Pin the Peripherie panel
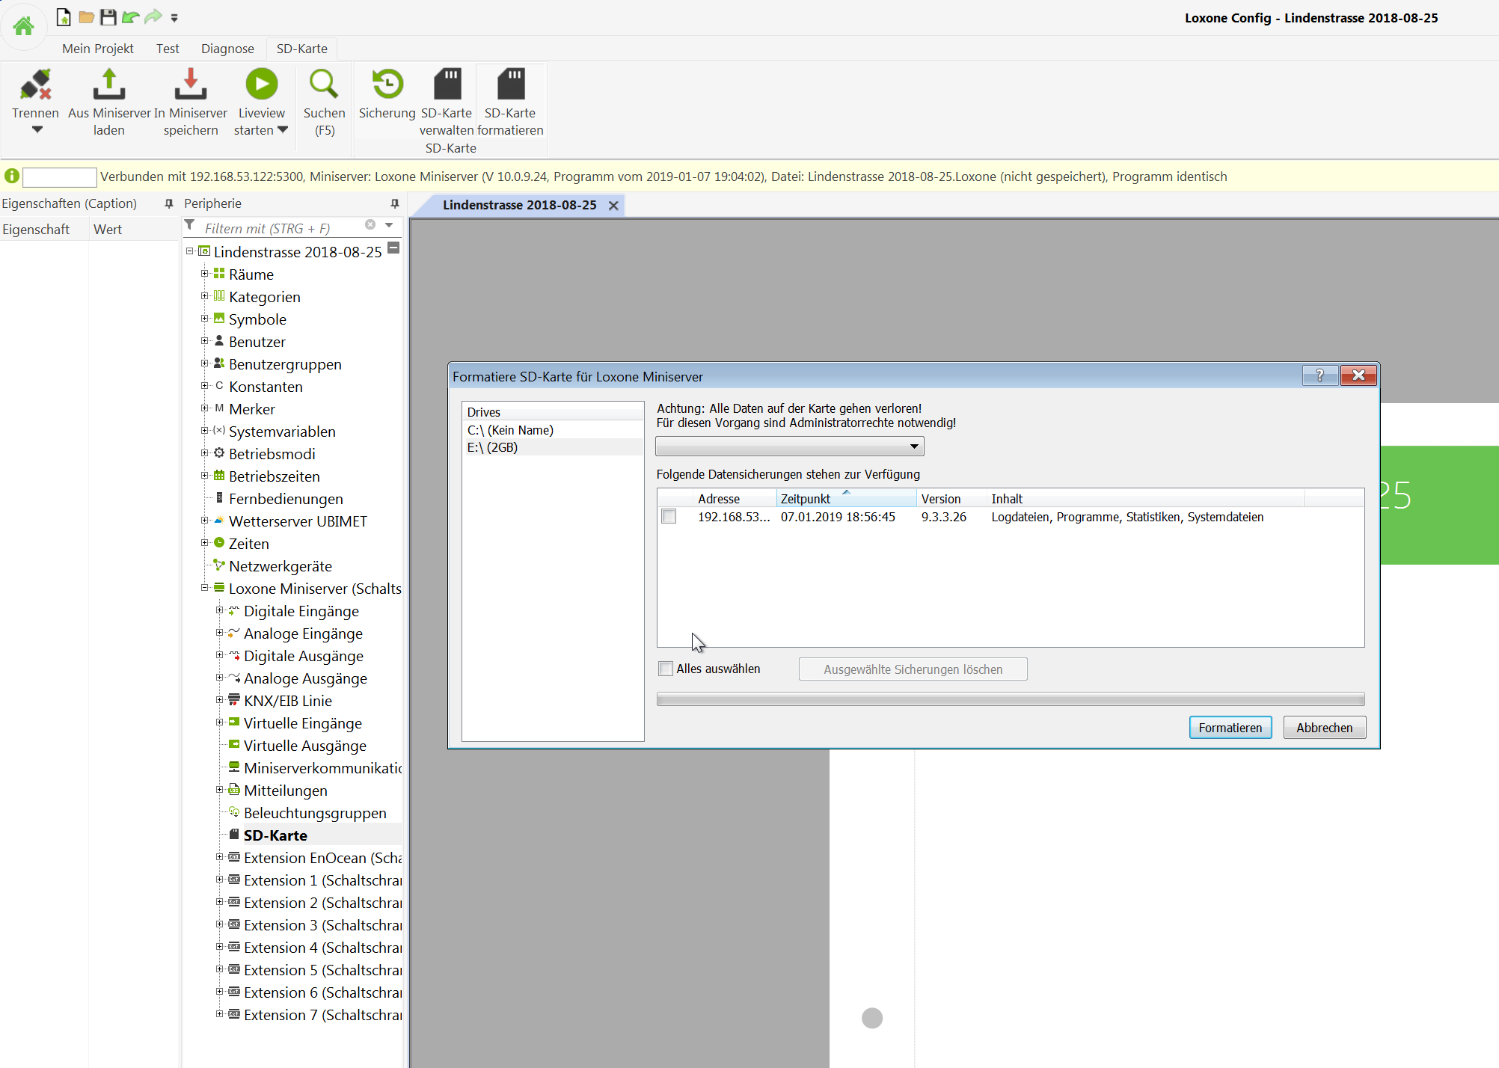1499x1068 pixels. tap(395, 203)
